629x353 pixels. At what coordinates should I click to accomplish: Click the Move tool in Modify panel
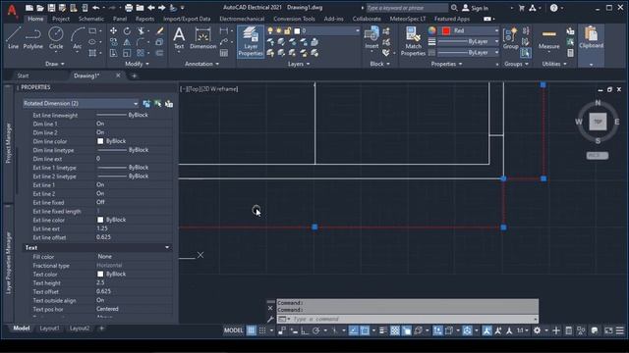[114, 30]
